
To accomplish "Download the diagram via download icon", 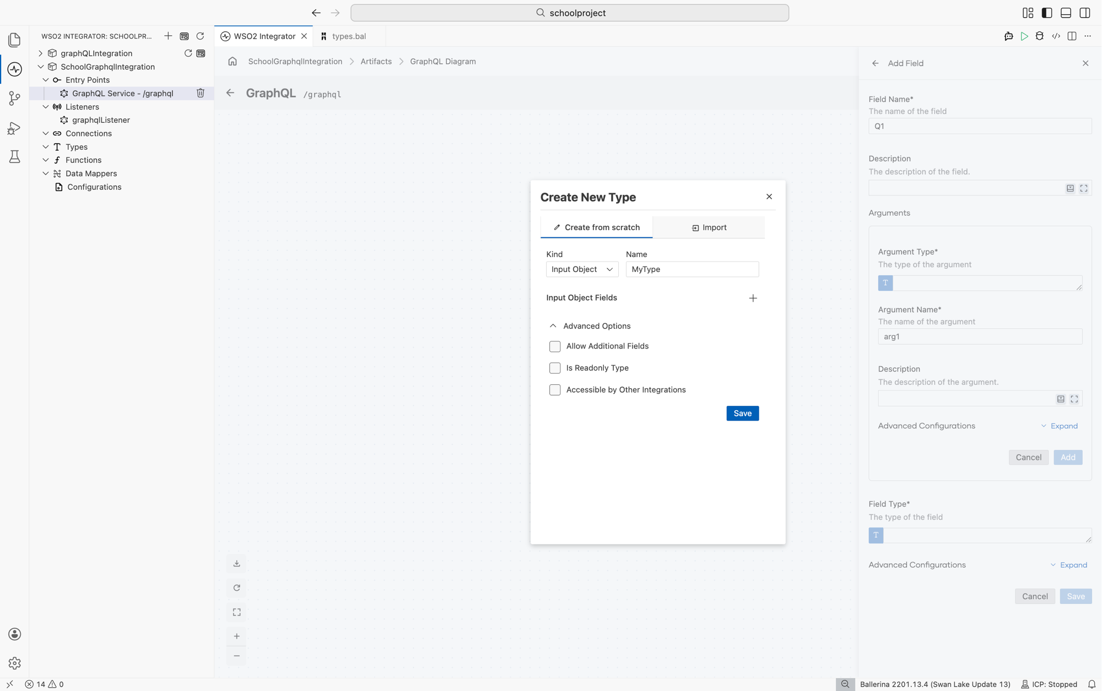I will (237, 563).
